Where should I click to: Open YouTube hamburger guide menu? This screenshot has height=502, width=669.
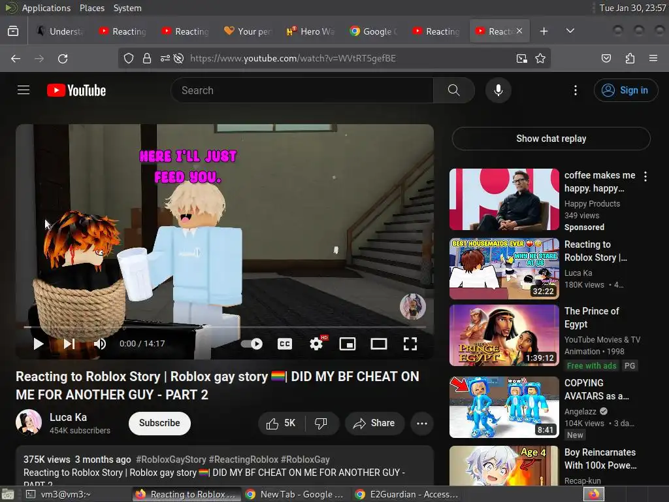pos(24,90)
